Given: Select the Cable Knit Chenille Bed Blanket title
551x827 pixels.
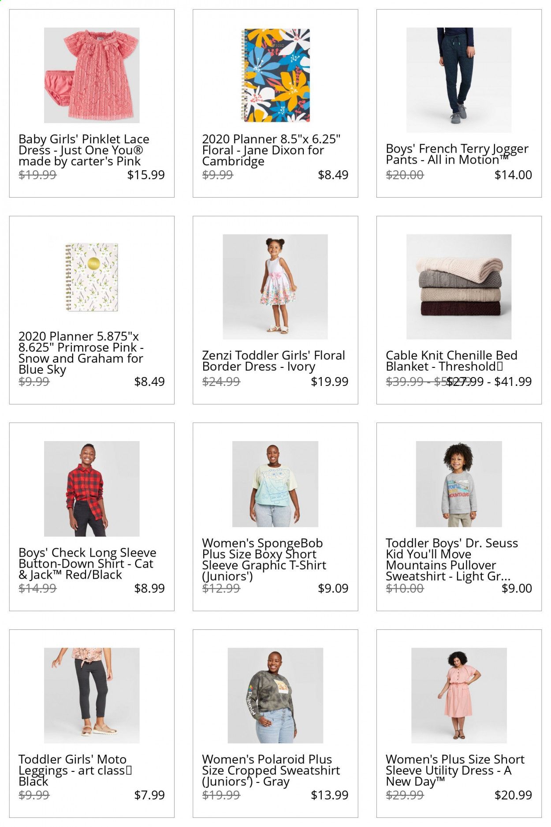Looking at the screenshot, I should [x=451, y=361].
